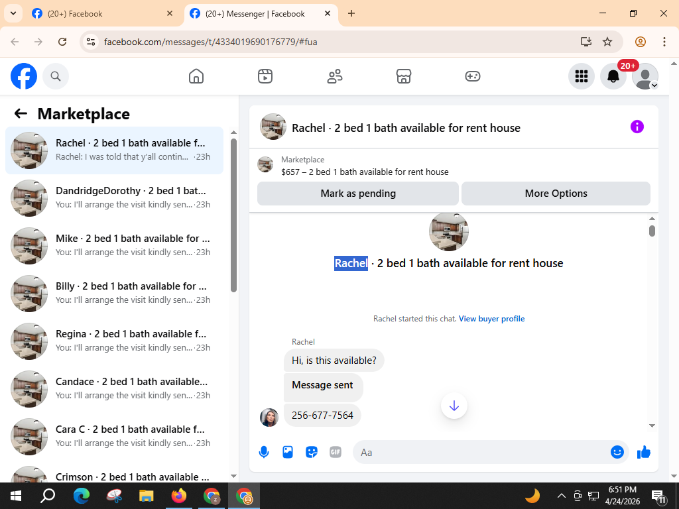This screenshot has height=509, width=679.
Task: Open Billy's conversation in the list
Action: (114, 293)
